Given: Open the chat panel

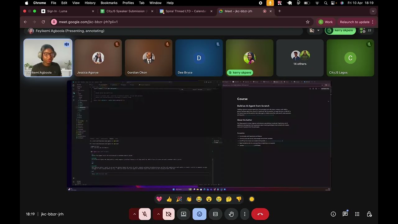Looking at the screenshot, I should [x=345, y=214].
